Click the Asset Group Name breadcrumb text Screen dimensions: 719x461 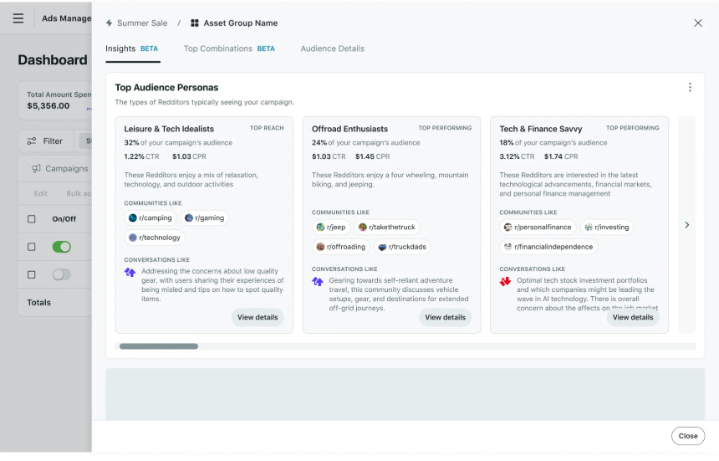[x=241, y=23]
